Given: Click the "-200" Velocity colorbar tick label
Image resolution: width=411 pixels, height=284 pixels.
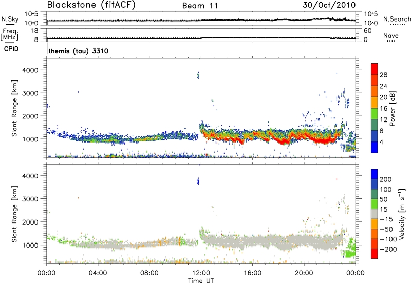Looking at the screenshot, I should coord(388,249).
